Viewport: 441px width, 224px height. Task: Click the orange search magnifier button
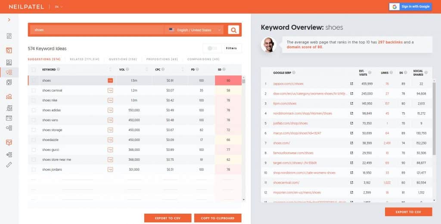click(x=233, y=30)
